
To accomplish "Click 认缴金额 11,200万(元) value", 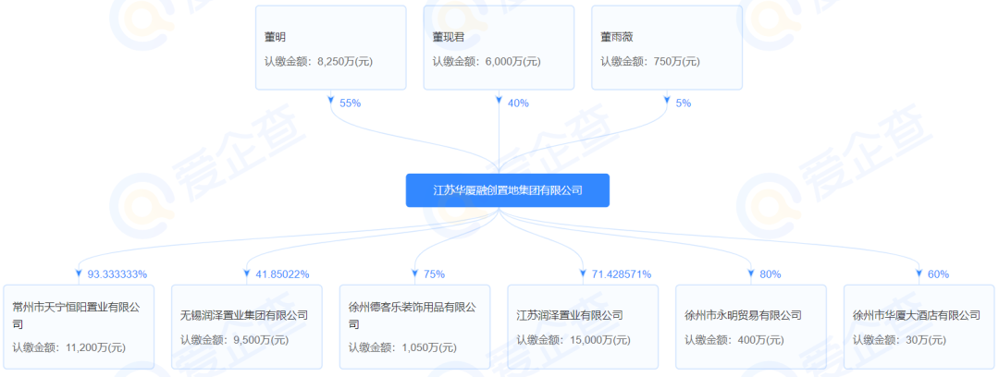I will point(69,347).
